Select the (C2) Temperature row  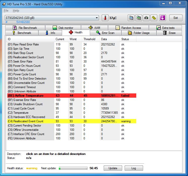point(72,113)
